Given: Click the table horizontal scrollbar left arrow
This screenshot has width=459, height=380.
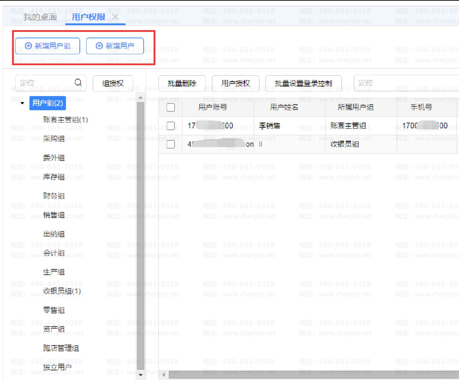Looking at the screenshot, I should (164, 374).
